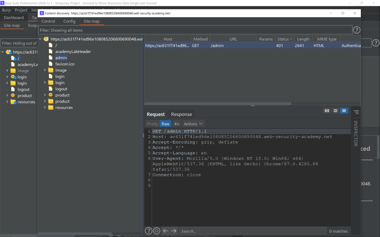The width and height of the screenshot is (380, 237).
Task: Open the Project menu
Action: (21, 10)
